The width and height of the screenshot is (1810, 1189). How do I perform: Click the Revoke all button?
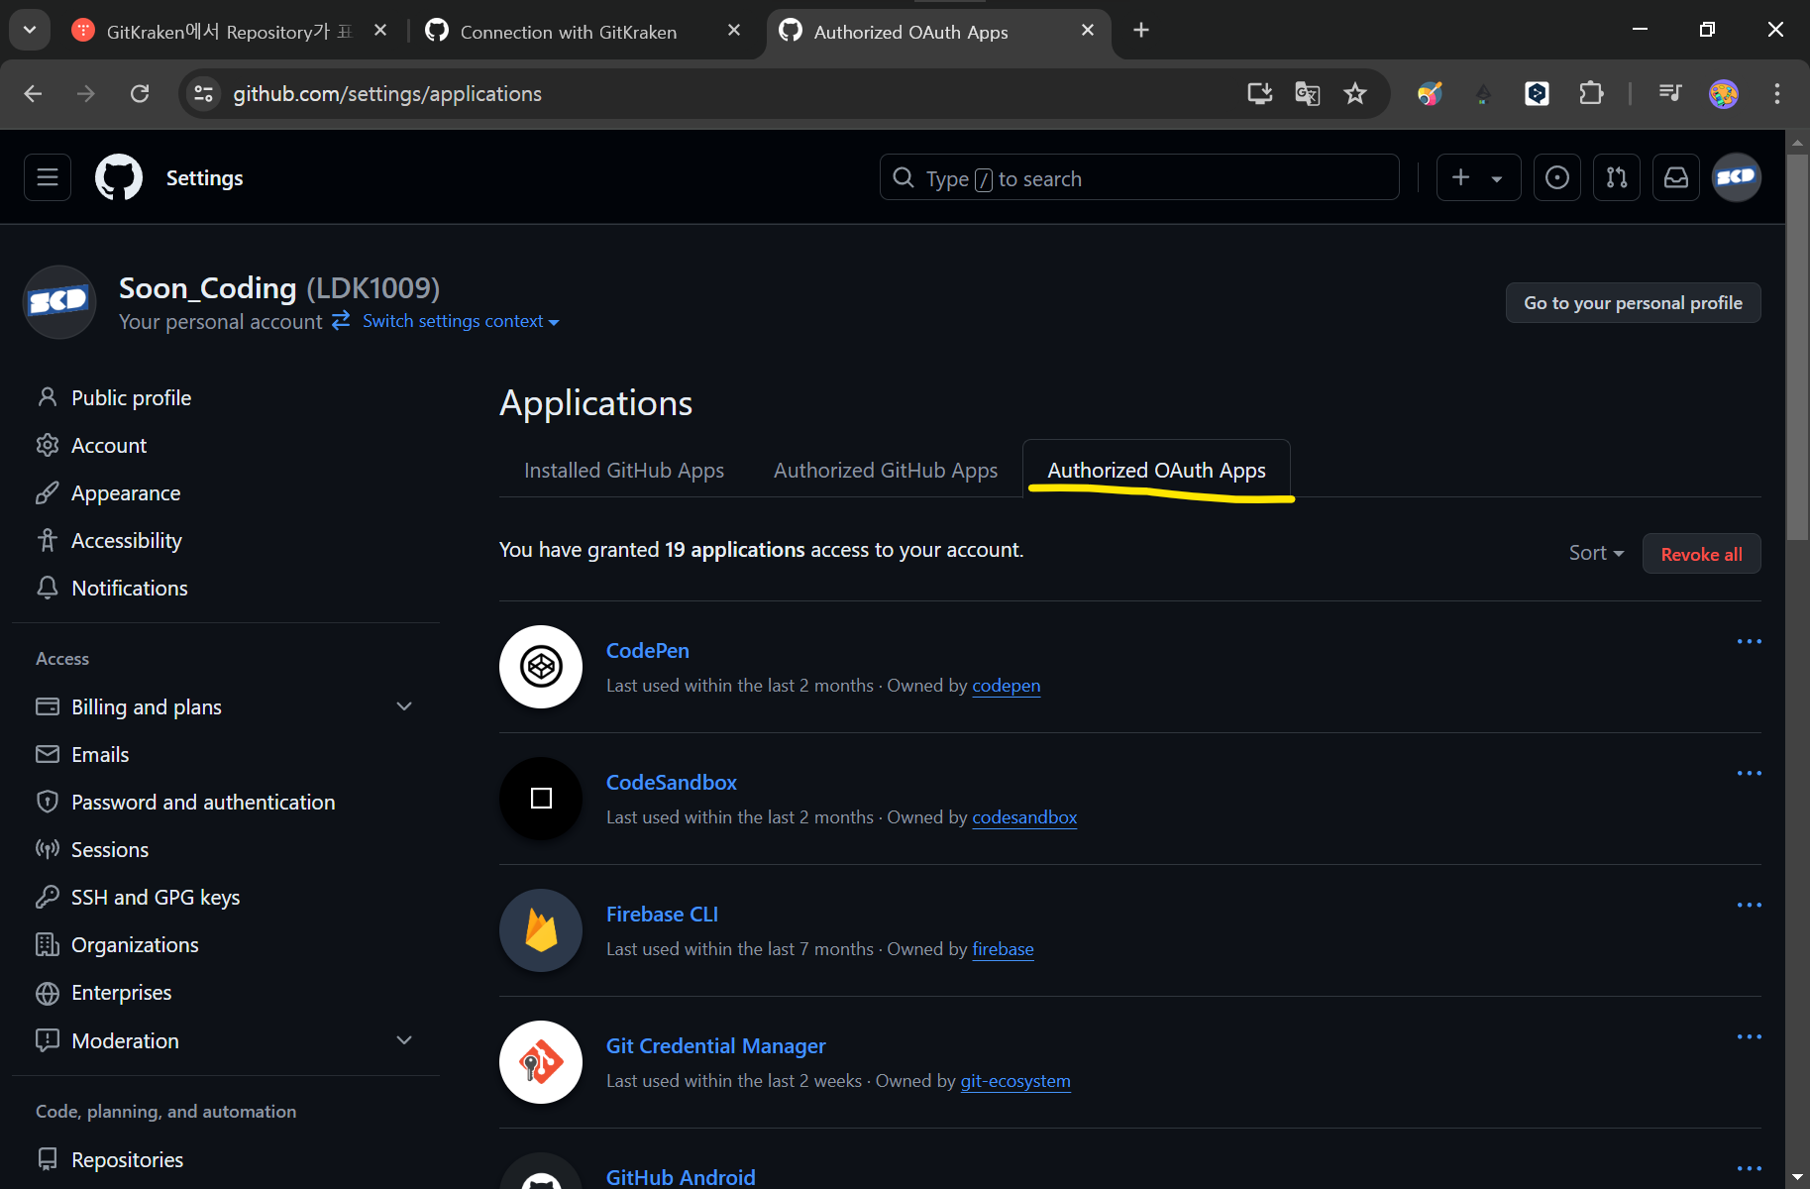[1701, 554]
